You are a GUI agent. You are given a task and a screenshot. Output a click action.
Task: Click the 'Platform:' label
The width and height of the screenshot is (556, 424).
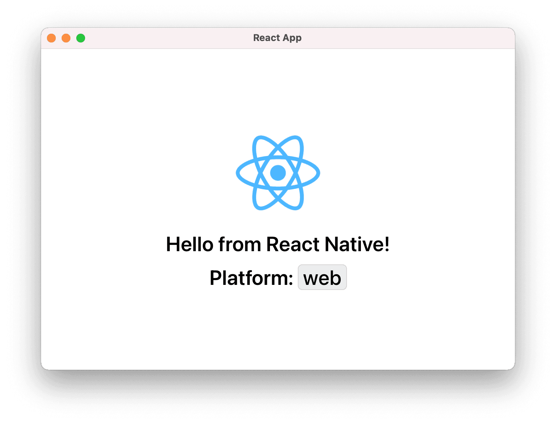pos(251,278)
